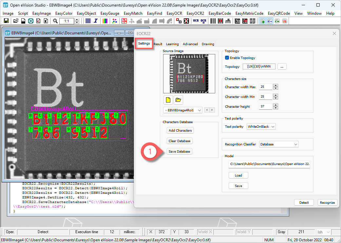Expand the Recognition Classifier dropdown

[x=279, y=144]
